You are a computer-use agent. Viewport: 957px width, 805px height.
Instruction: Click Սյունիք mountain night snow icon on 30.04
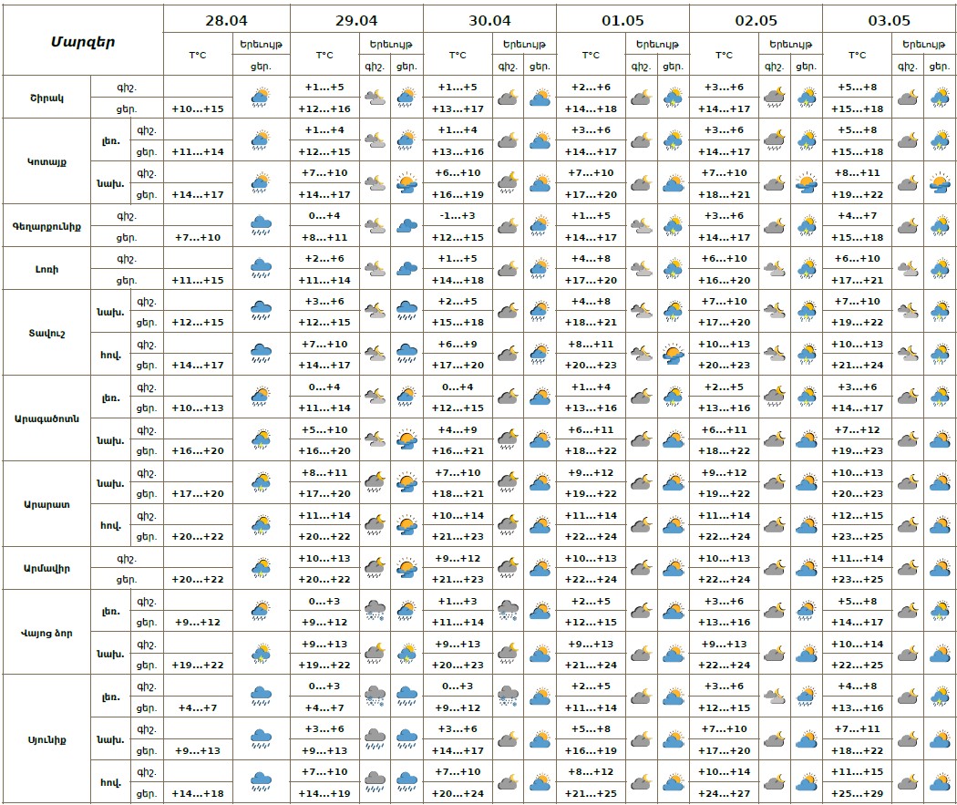click(508, 697)
